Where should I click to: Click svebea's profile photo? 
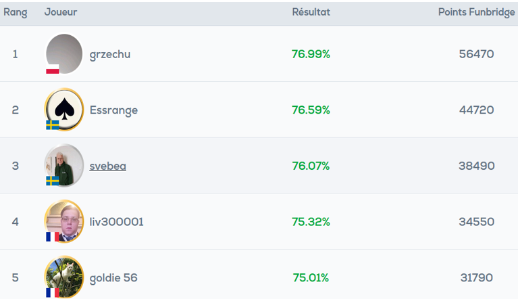pyautogui.click(x=64, y=165)
